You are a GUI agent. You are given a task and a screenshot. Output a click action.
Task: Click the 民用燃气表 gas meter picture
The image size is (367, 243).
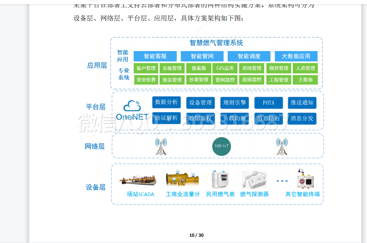(220, 179)
